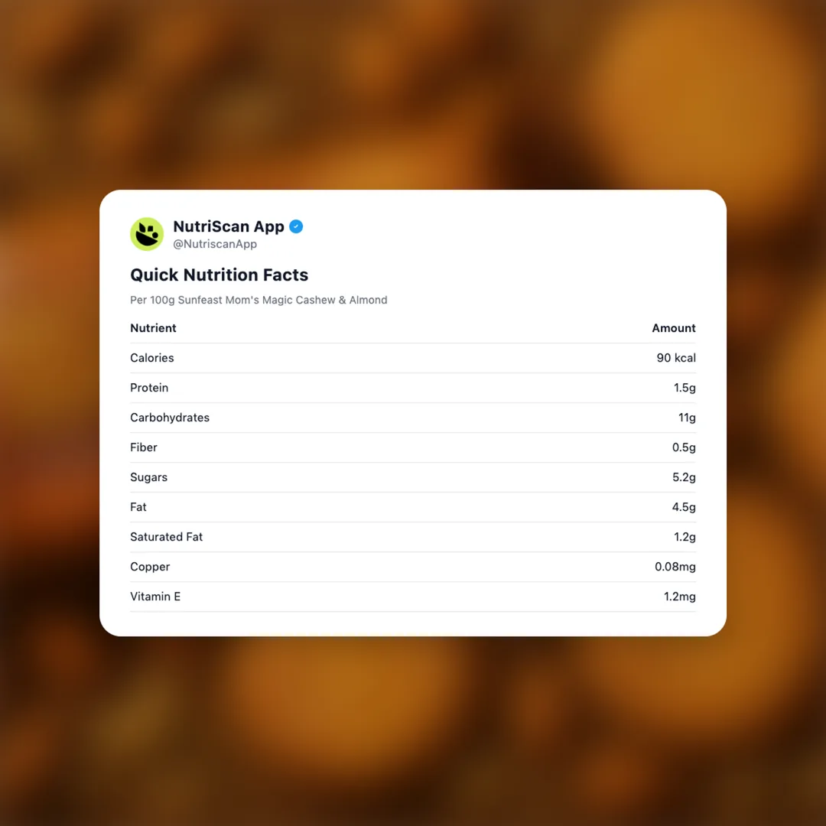The height and width of the screenshot is (826, 826).
Task: Click the Carbohydrates row label
Action: 170,418
